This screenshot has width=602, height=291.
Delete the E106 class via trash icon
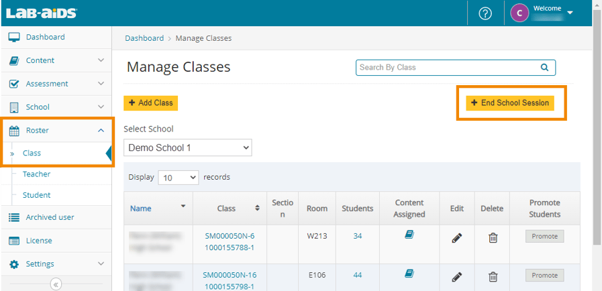493,276
